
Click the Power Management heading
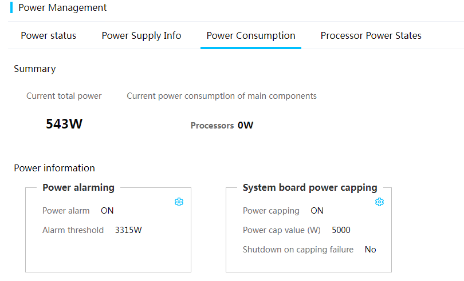coord(62,7)
